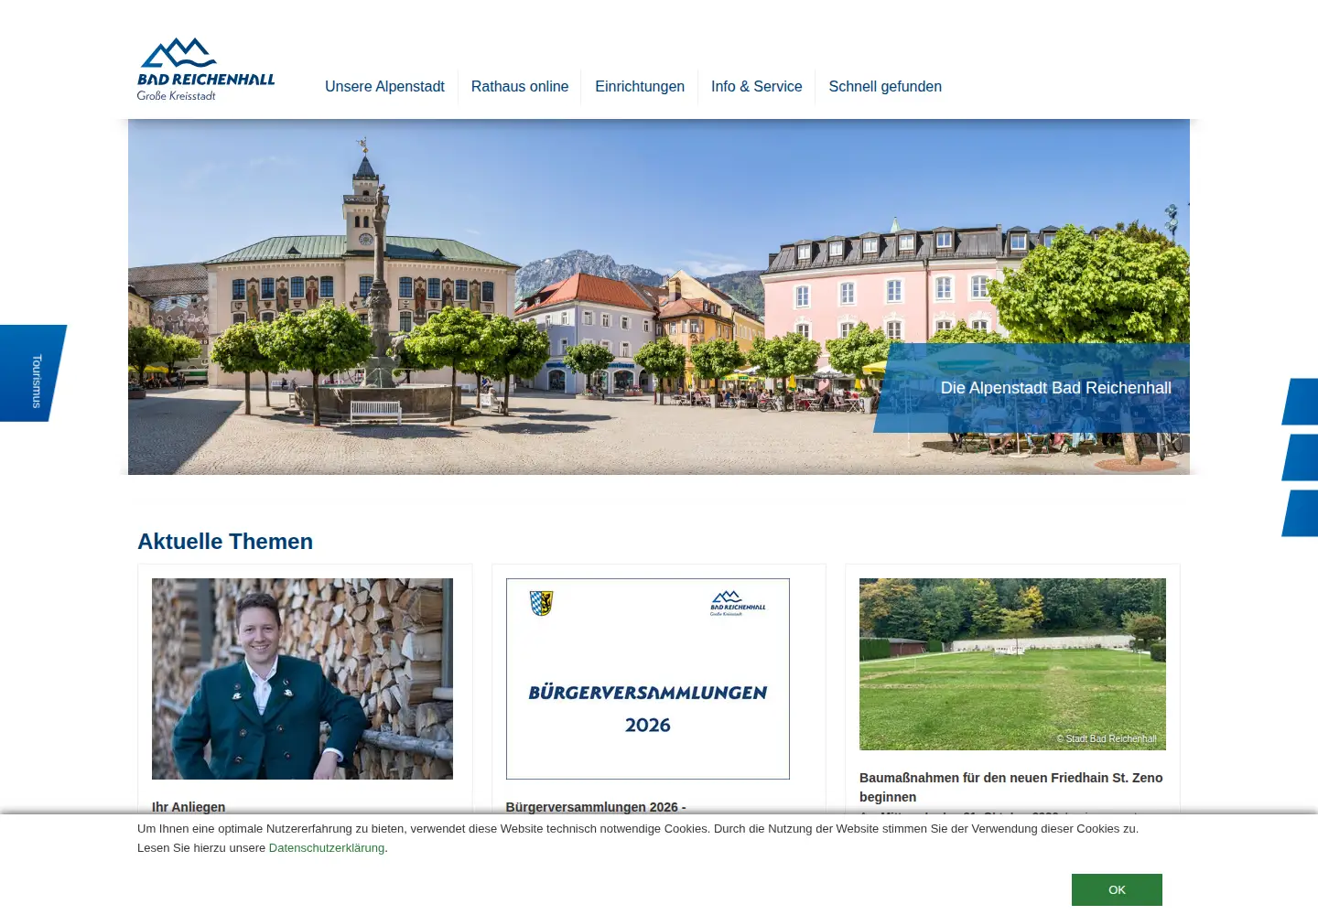Open the Bürgerversammlungen 2026 card image

pos(648,679)
